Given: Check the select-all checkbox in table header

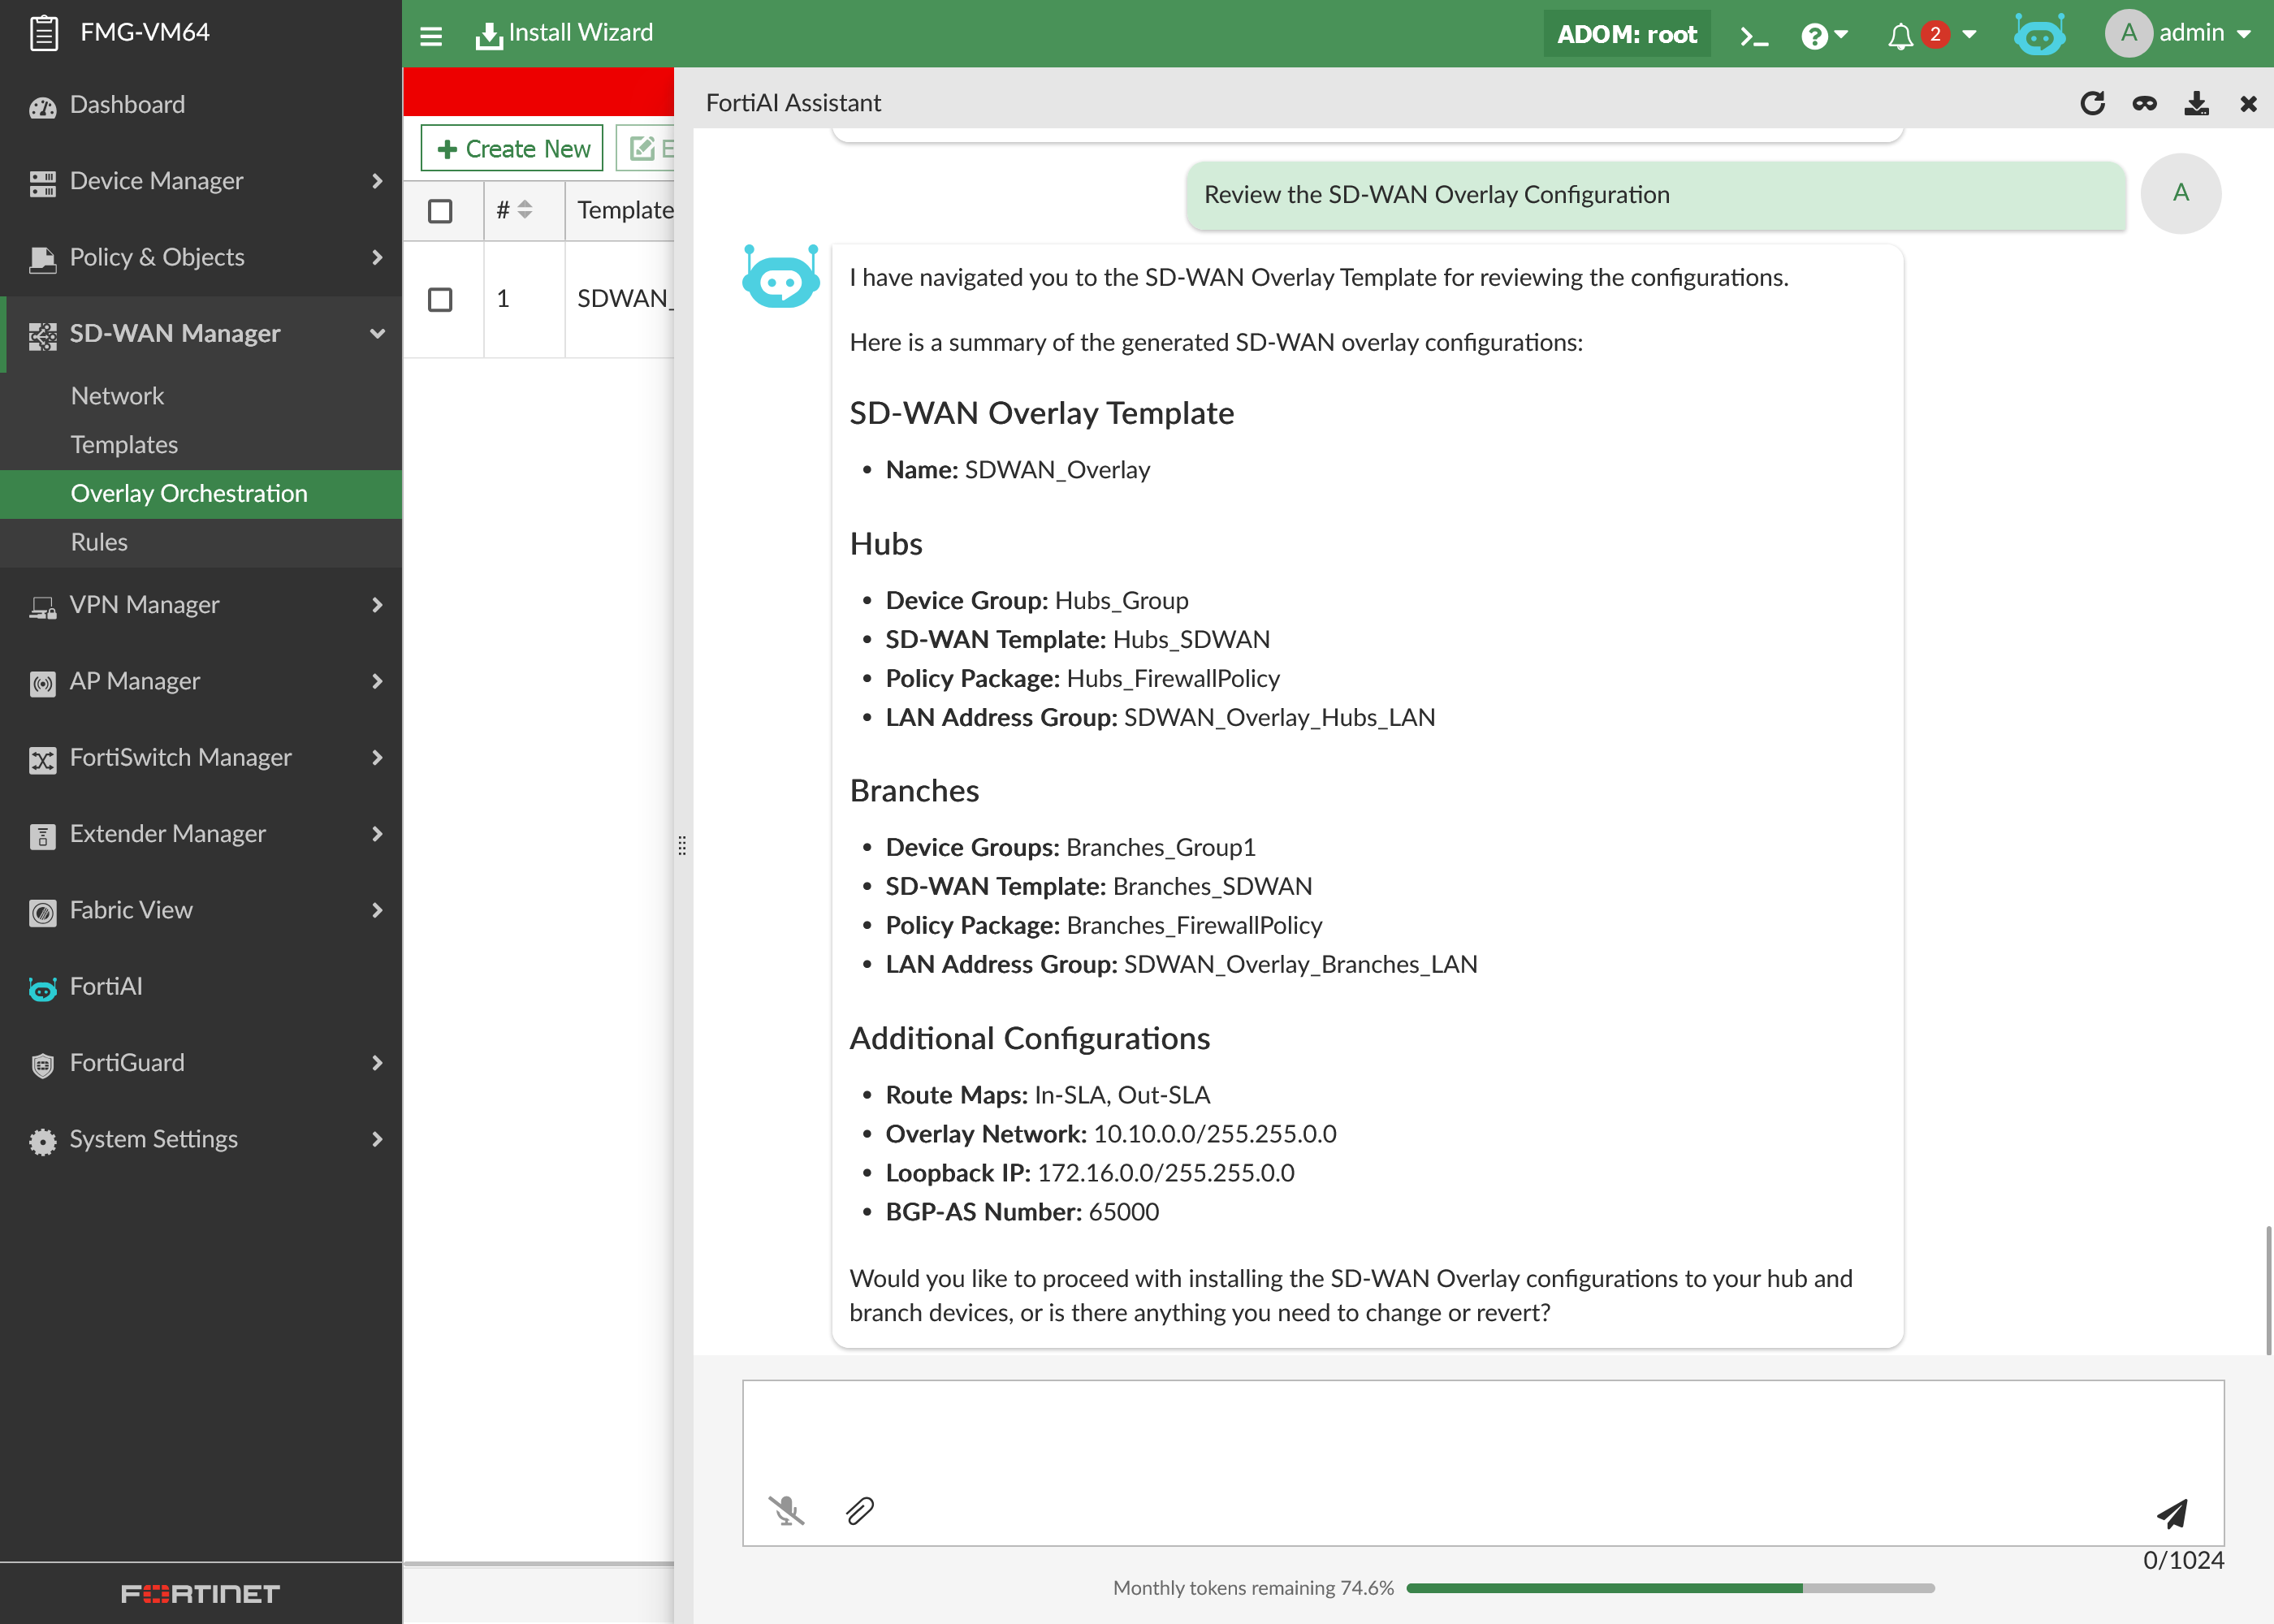Looking at the screenshot, I should [x=440, y=211].
